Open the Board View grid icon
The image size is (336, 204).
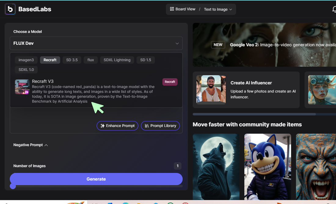pyautogui.click(x=172, y=9)
